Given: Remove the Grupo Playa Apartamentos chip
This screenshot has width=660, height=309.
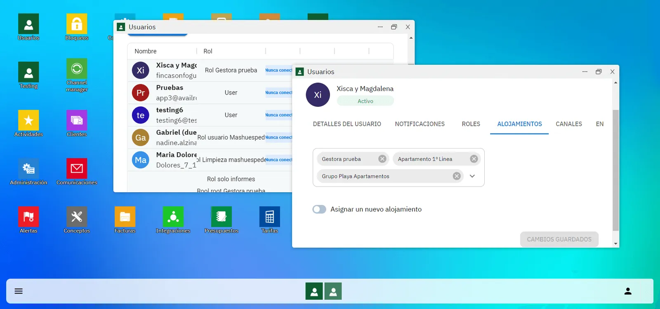Looking at the screenshot, I should pos(457,176).
